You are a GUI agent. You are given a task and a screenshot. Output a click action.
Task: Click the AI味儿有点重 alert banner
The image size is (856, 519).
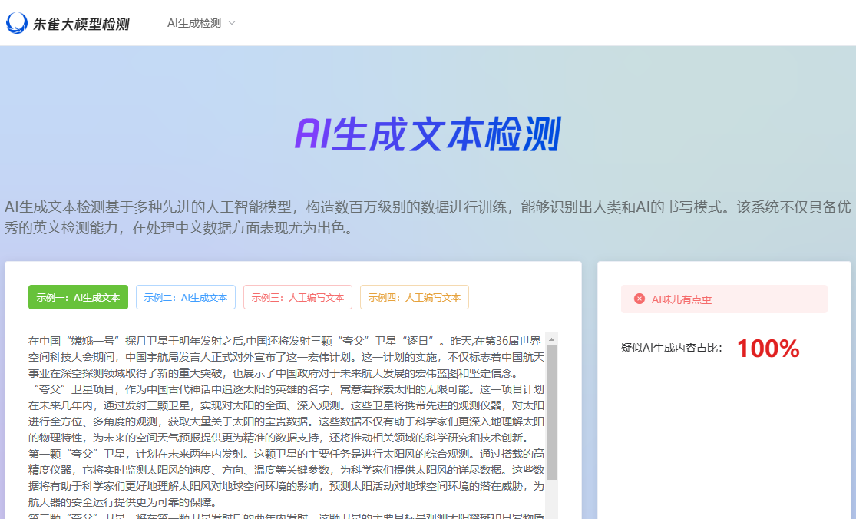click(724, 299)
